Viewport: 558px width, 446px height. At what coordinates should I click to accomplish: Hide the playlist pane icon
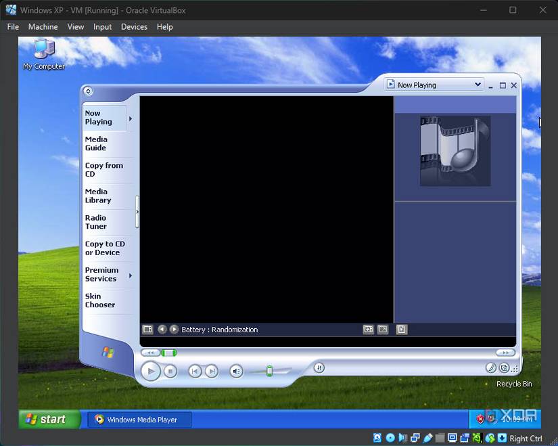click(401, 330)
